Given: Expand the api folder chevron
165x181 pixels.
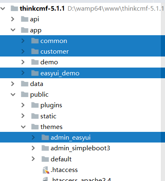Looking at the screenshot, I should click(13, 19).
